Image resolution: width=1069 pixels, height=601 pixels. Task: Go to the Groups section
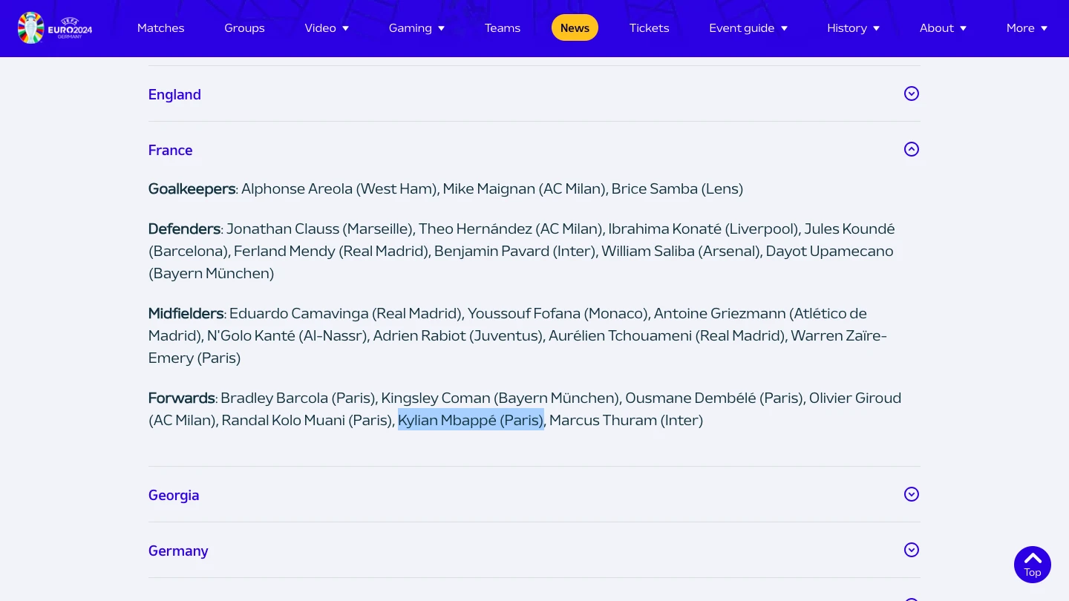click(244, 28)
